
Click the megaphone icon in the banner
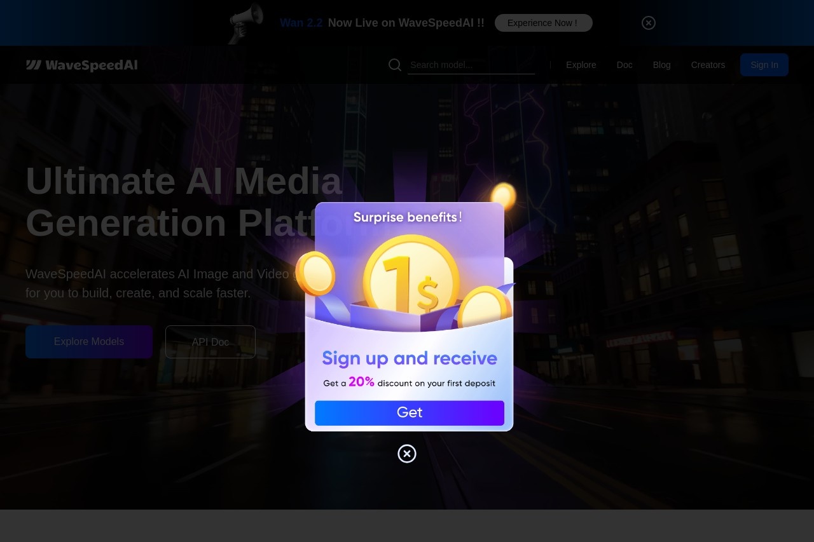tap(246, 24)
